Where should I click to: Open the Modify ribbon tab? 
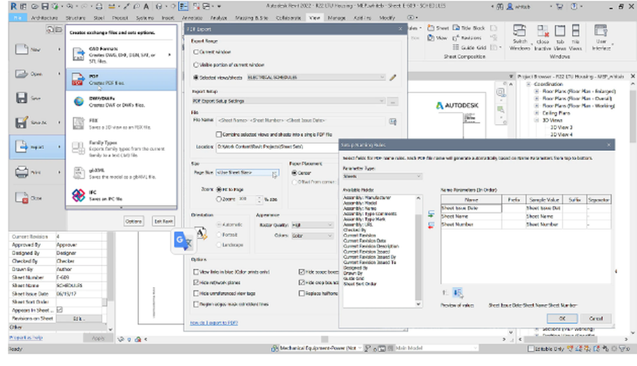(x=387, y=18)
